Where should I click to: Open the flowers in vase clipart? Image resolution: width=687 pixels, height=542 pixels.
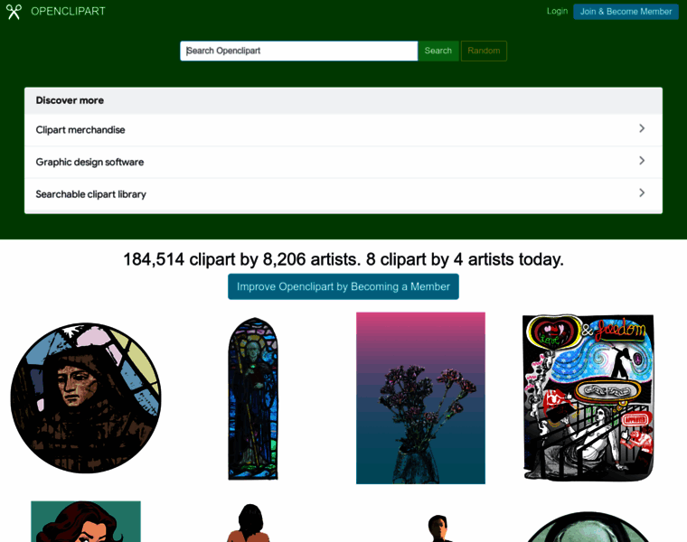(420, 398)
